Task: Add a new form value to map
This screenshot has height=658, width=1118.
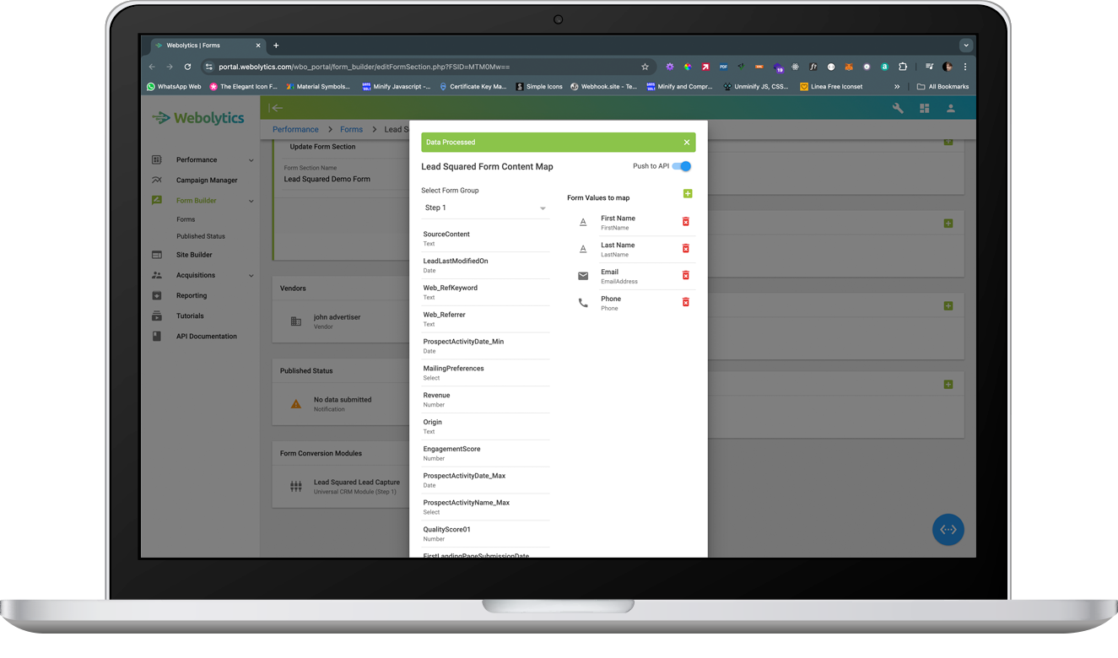Action: click(x=687, y=194)
